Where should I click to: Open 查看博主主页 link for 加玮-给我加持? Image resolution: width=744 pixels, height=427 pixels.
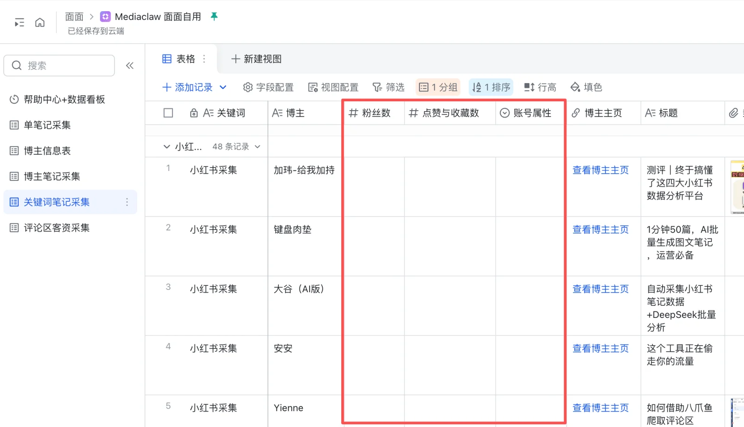[600, 170]
